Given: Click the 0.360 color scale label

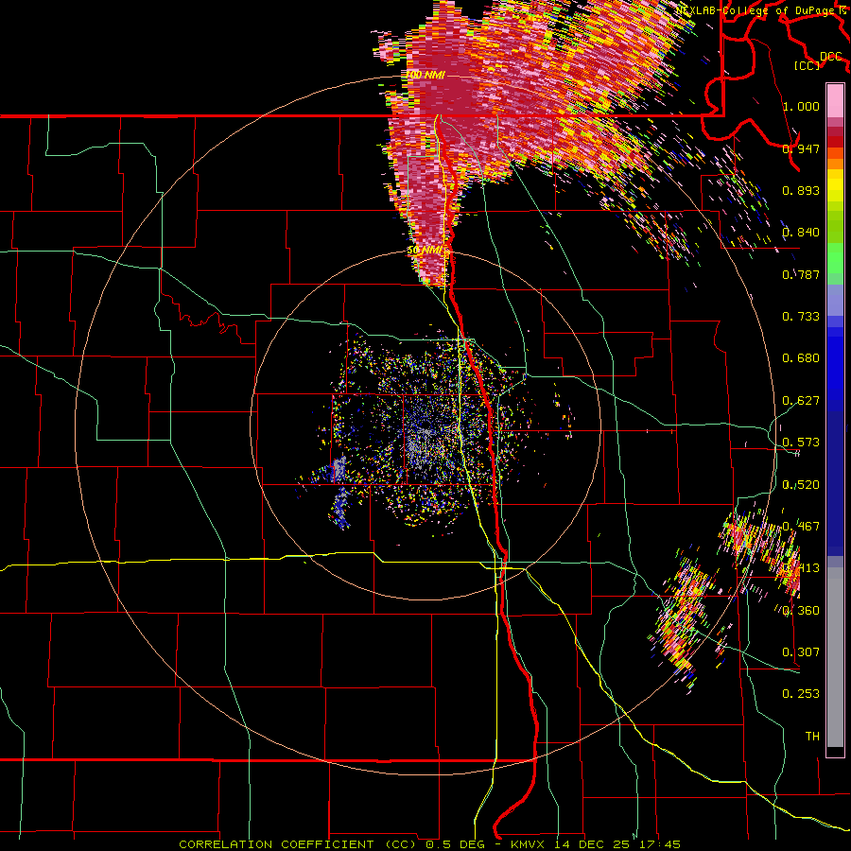Looking at the screenshot, I should pos(801,611).
